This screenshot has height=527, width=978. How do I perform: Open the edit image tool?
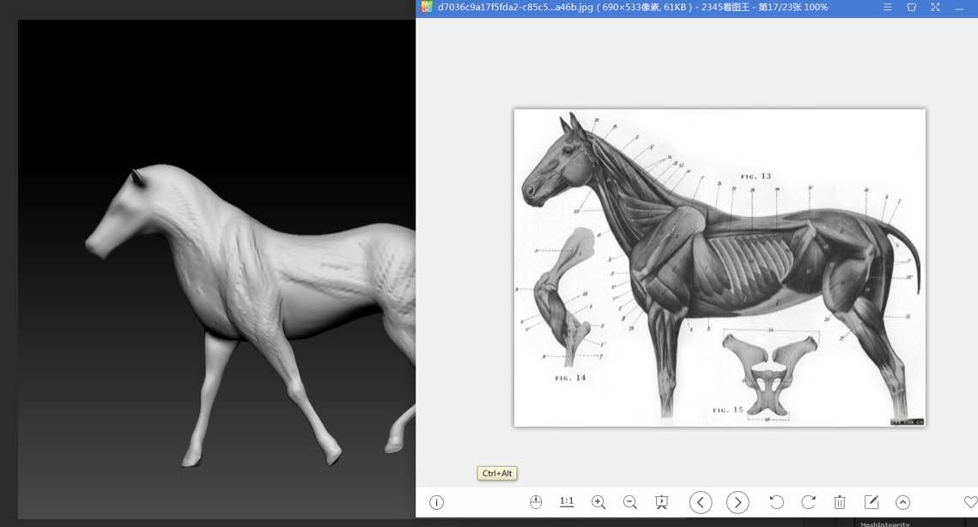872,502
